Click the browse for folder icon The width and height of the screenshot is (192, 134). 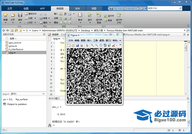coord(16,30)
